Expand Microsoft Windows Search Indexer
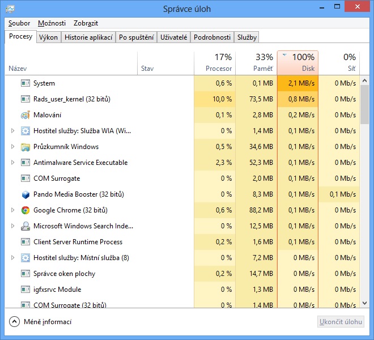This screenshot has width=374, height=340. (x=12, y=226)
